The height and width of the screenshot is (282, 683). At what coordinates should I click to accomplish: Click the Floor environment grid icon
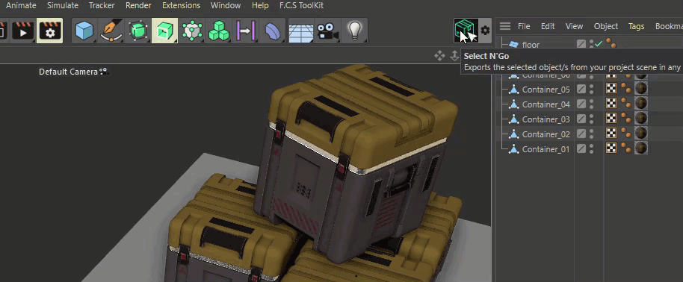(x=301, y=31)
